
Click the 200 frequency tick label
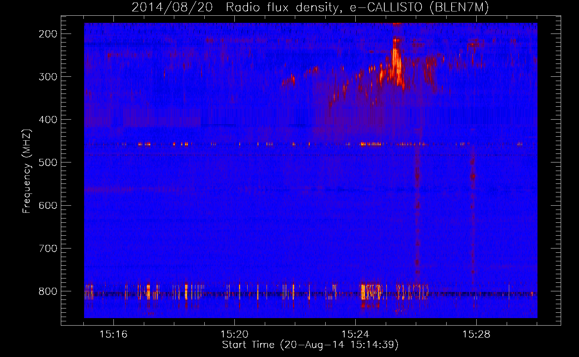click(x=48, y=34)
